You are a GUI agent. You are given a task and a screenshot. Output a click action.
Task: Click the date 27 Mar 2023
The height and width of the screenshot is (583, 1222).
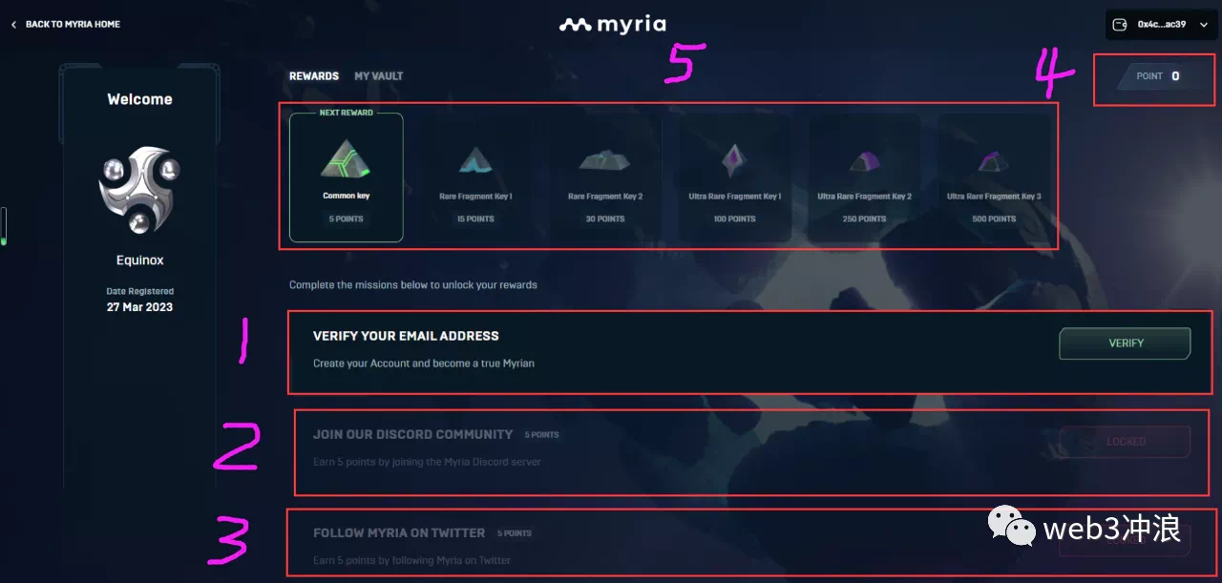pos(139,307)
